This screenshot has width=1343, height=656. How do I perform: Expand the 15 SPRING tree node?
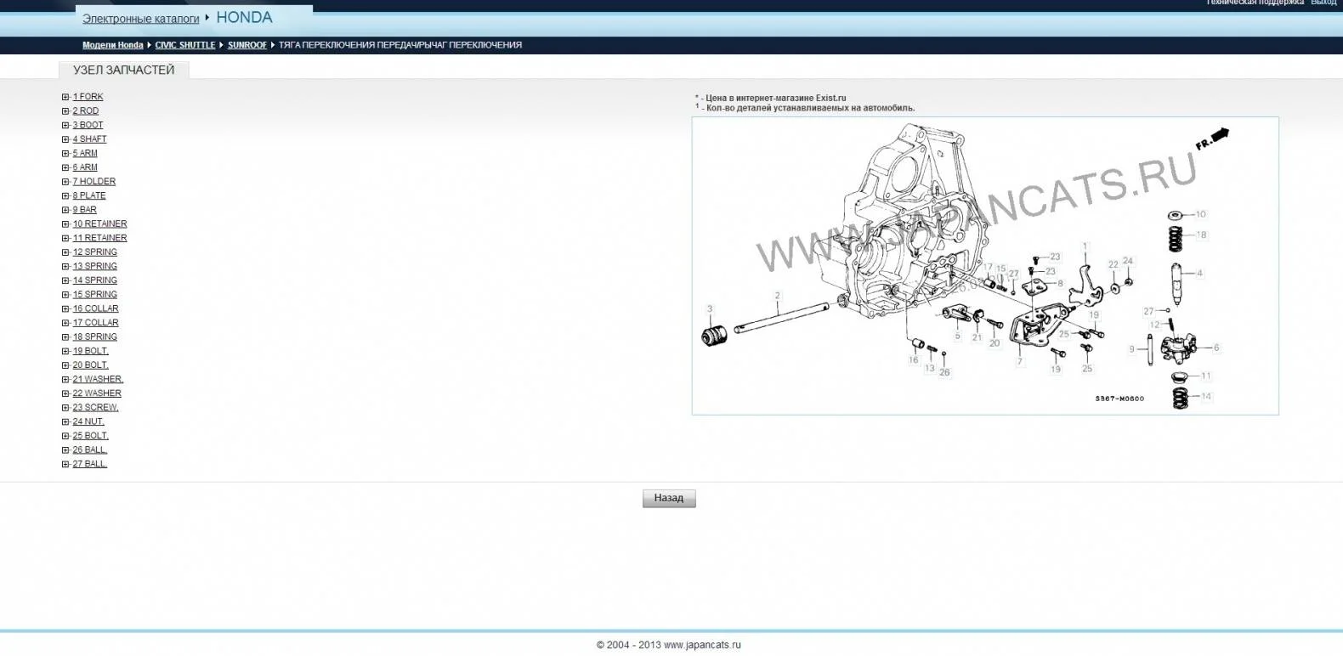65,295
